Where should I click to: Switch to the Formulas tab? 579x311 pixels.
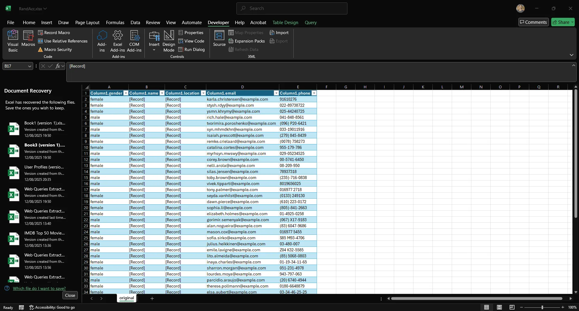(115, 22)
